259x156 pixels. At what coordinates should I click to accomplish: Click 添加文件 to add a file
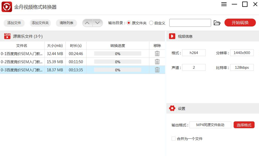14,23
